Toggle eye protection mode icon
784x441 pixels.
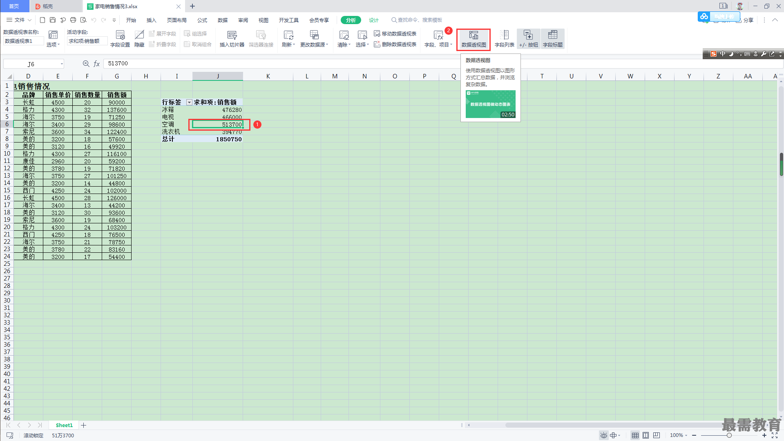coord(603,435)
